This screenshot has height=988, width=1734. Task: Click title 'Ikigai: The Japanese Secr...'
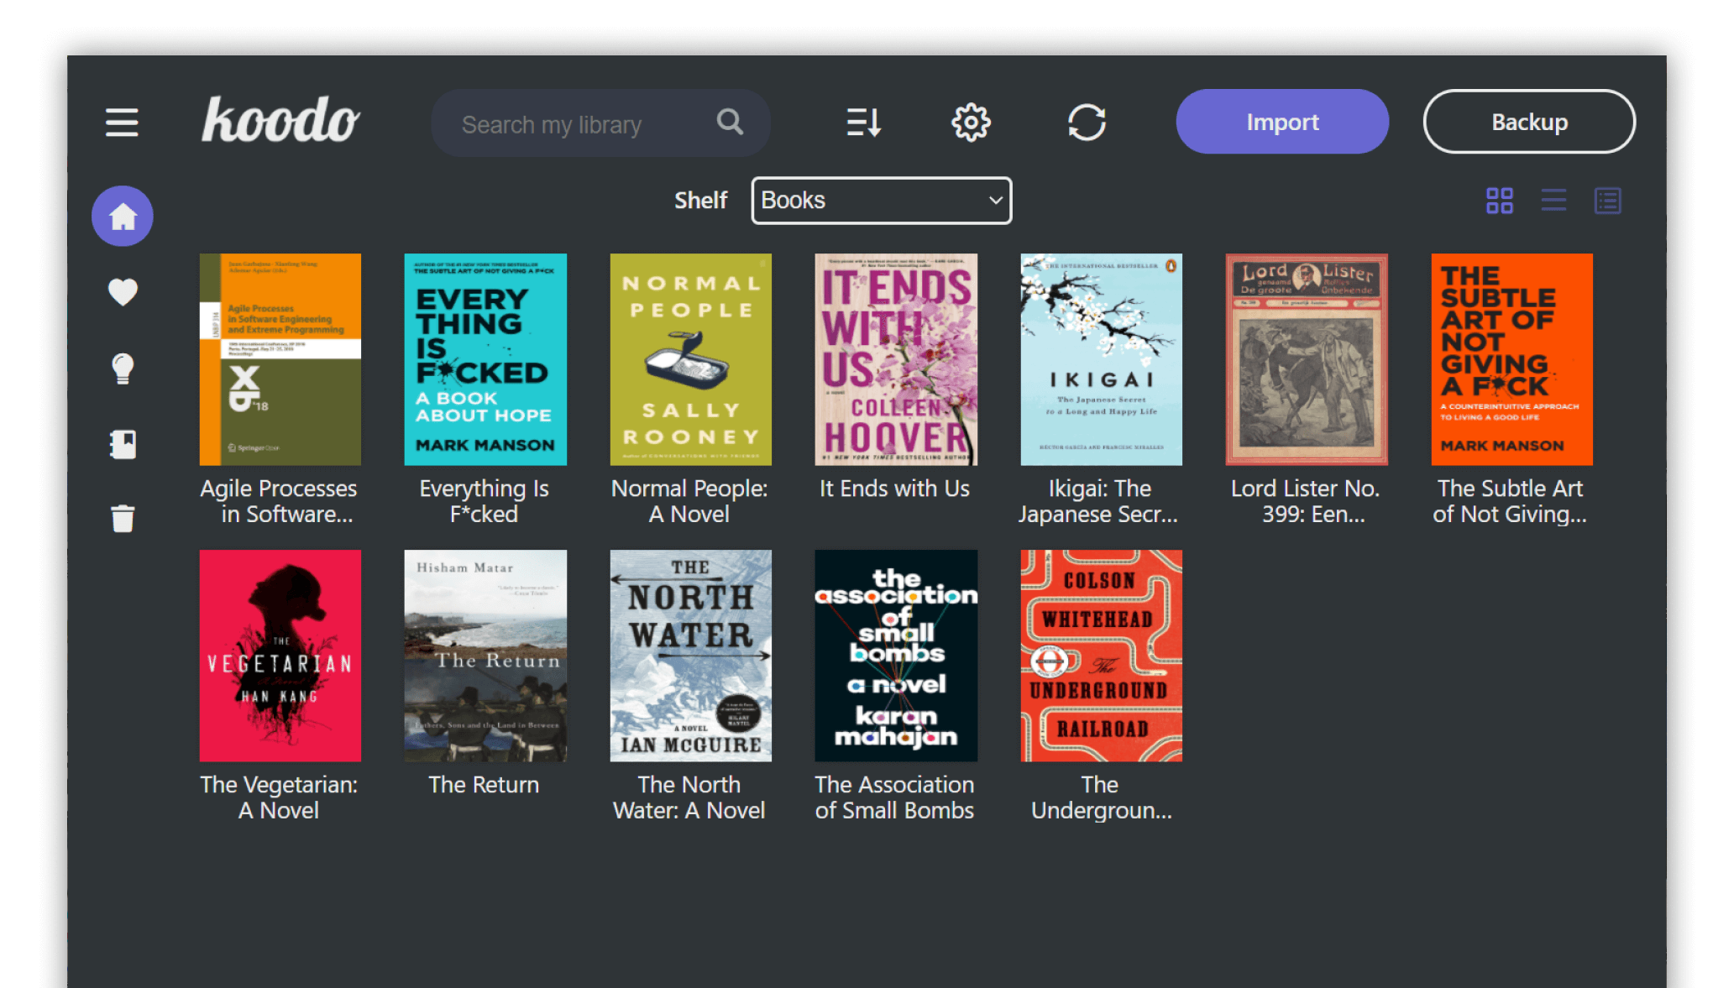(x=1098, y=501)
